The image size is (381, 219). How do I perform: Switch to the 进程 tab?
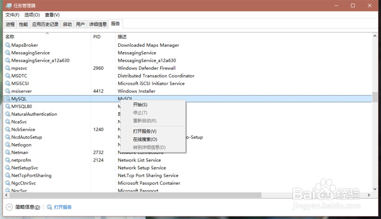pos(10,24)
